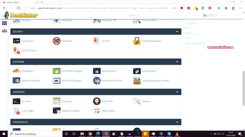Open Google Chrome from the taskbar

[x=90, y=134]
